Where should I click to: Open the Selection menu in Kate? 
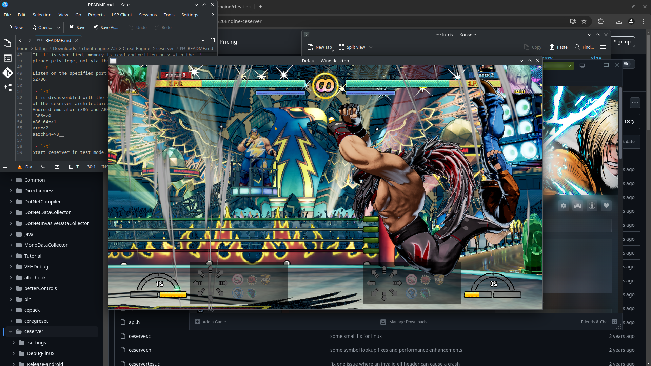42,15
